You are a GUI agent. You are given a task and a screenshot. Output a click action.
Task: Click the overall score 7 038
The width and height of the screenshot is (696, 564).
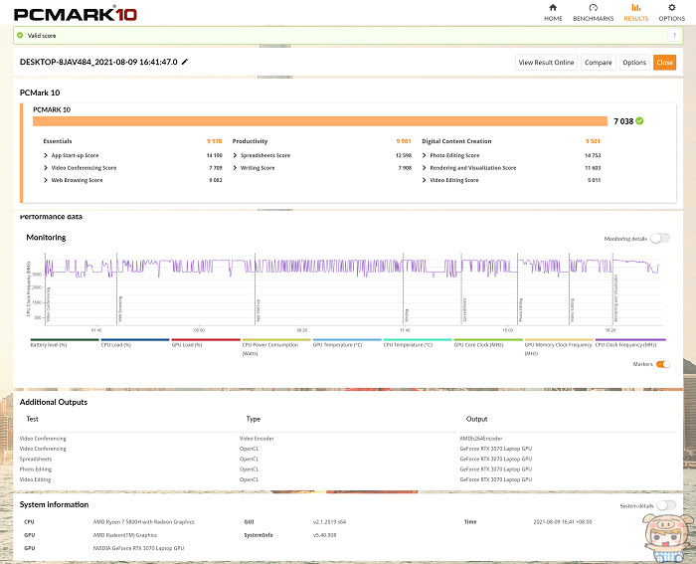[623, 121]
